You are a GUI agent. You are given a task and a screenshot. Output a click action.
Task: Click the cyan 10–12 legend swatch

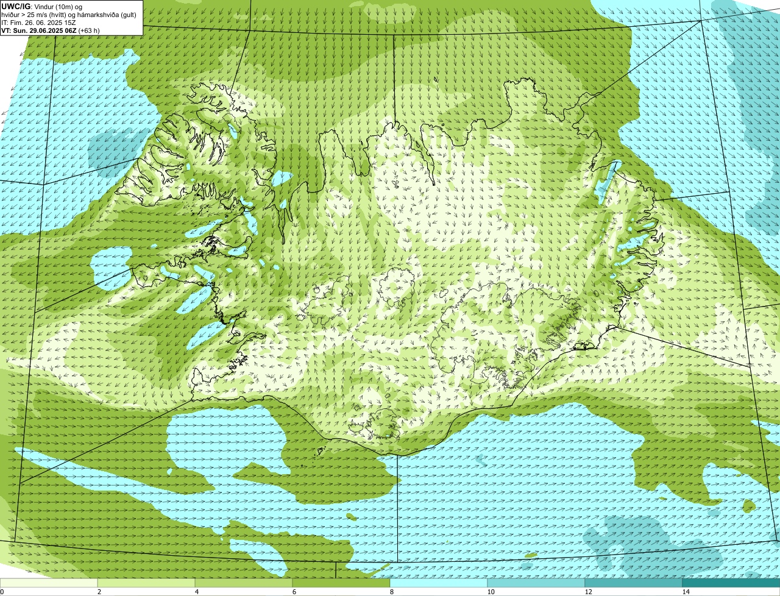(536, 583)
